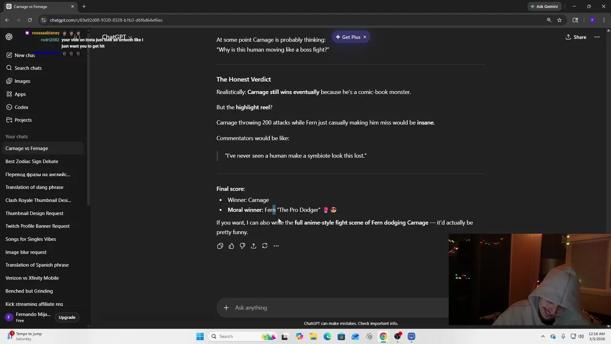The width and height of the screenshot is (611, 344).
Task: Open Twitch Profile Banner Request chat
Action: tap(42, 226)
